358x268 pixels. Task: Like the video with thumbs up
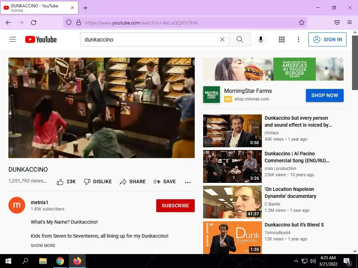[66, 181]
